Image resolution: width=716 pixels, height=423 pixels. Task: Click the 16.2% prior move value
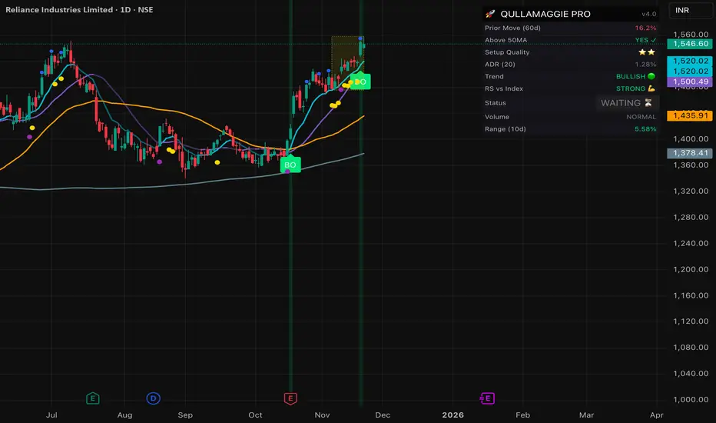pyautogui.click(x=645, y=28)
